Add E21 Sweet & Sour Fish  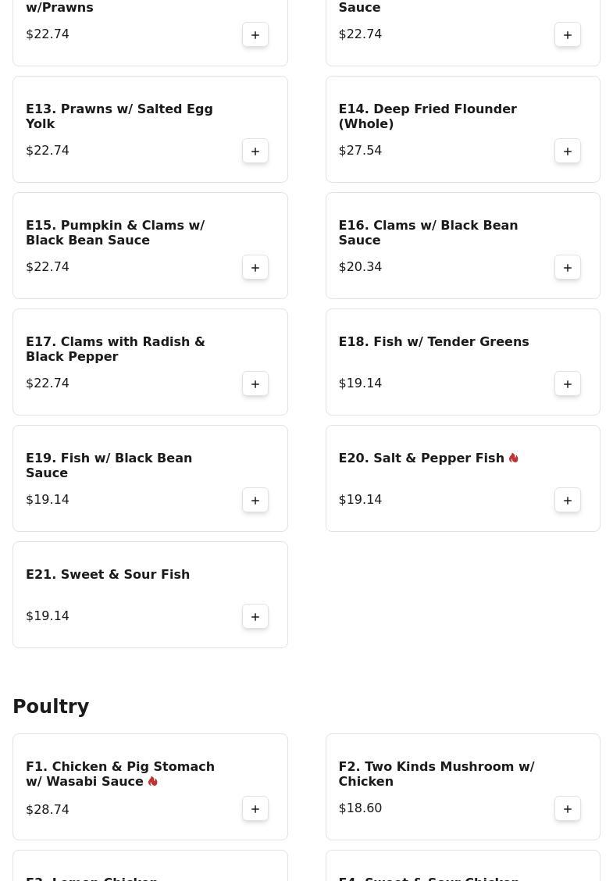tap(255, 616)
